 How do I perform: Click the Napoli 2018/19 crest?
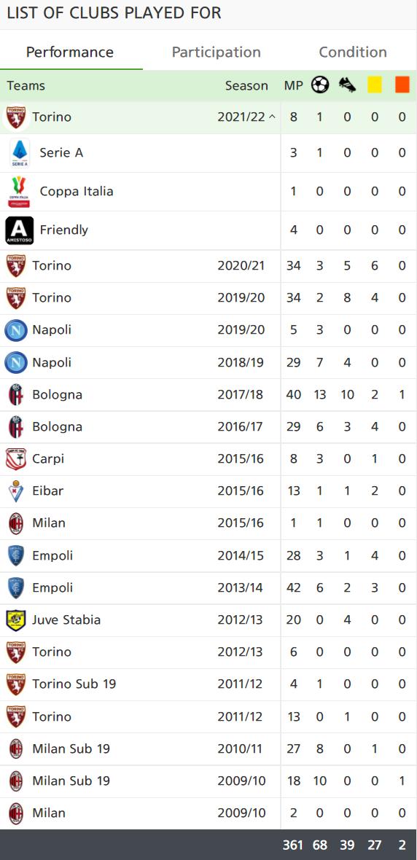[x=16, y=362]
